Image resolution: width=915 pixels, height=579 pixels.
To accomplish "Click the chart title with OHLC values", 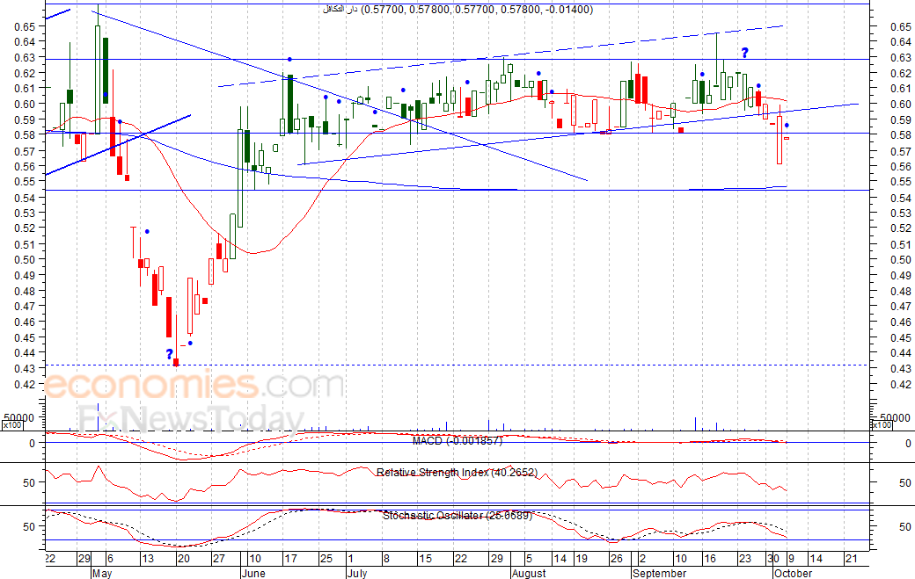I will (x=458, y=10).
